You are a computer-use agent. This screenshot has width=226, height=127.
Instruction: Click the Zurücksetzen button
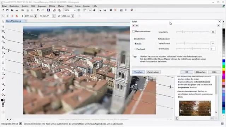[153, 72]
